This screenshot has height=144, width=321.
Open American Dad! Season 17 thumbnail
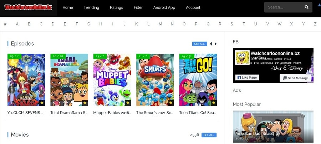click(x=273, y=127)
